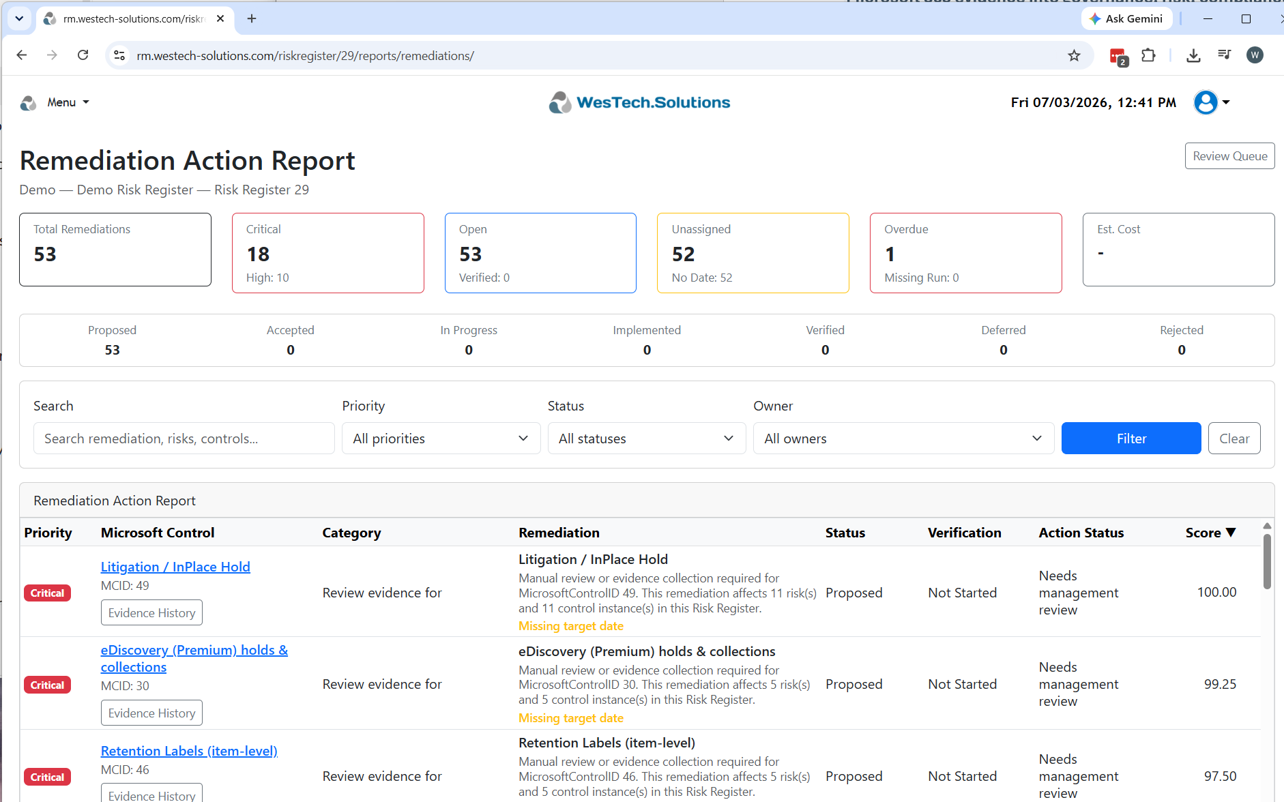
Task: Click the Ask Gemini button
Action: click(x=1126, y=18)
